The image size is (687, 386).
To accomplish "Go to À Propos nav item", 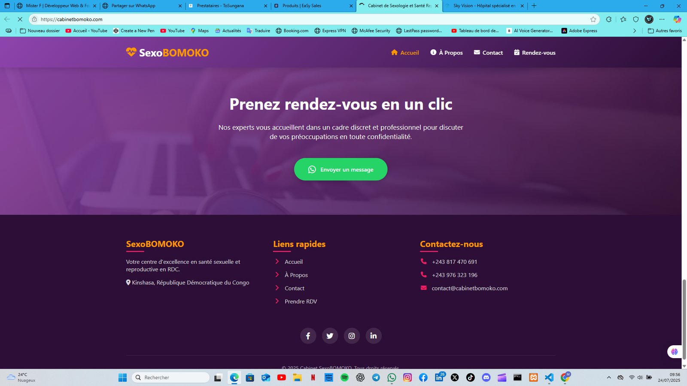I will point(447,53).
